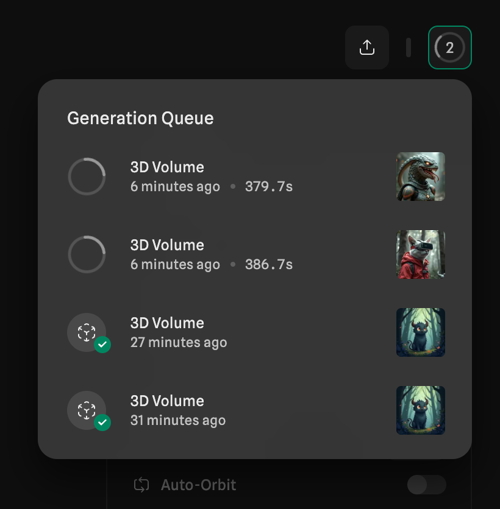This screenshot has width=500, height=509.
Task: Open the forest creature thumbnail from 31 minutes ago
Action: pos(421,410)
